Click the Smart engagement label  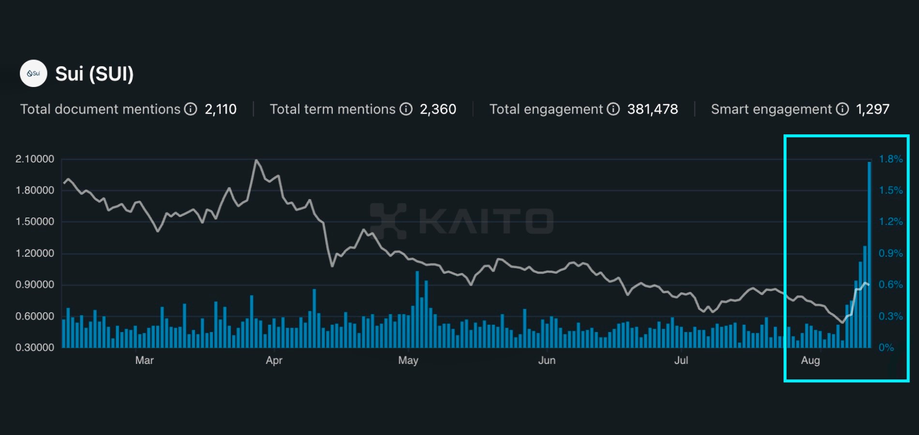coord(771,109)
